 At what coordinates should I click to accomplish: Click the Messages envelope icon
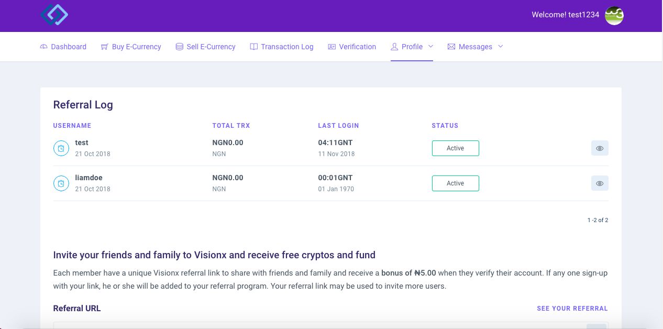click(451, 47)
